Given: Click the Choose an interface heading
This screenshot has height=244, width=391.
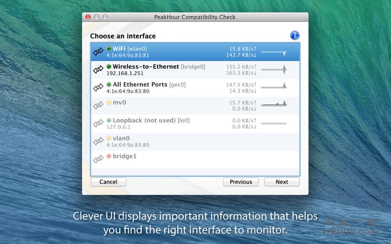Looking at the screenshot, I should coord(123,36).
